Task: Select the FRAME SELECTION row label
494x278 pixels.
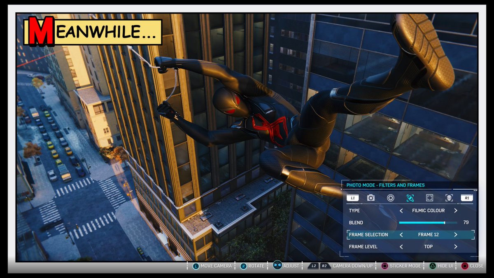Action: 368,235
